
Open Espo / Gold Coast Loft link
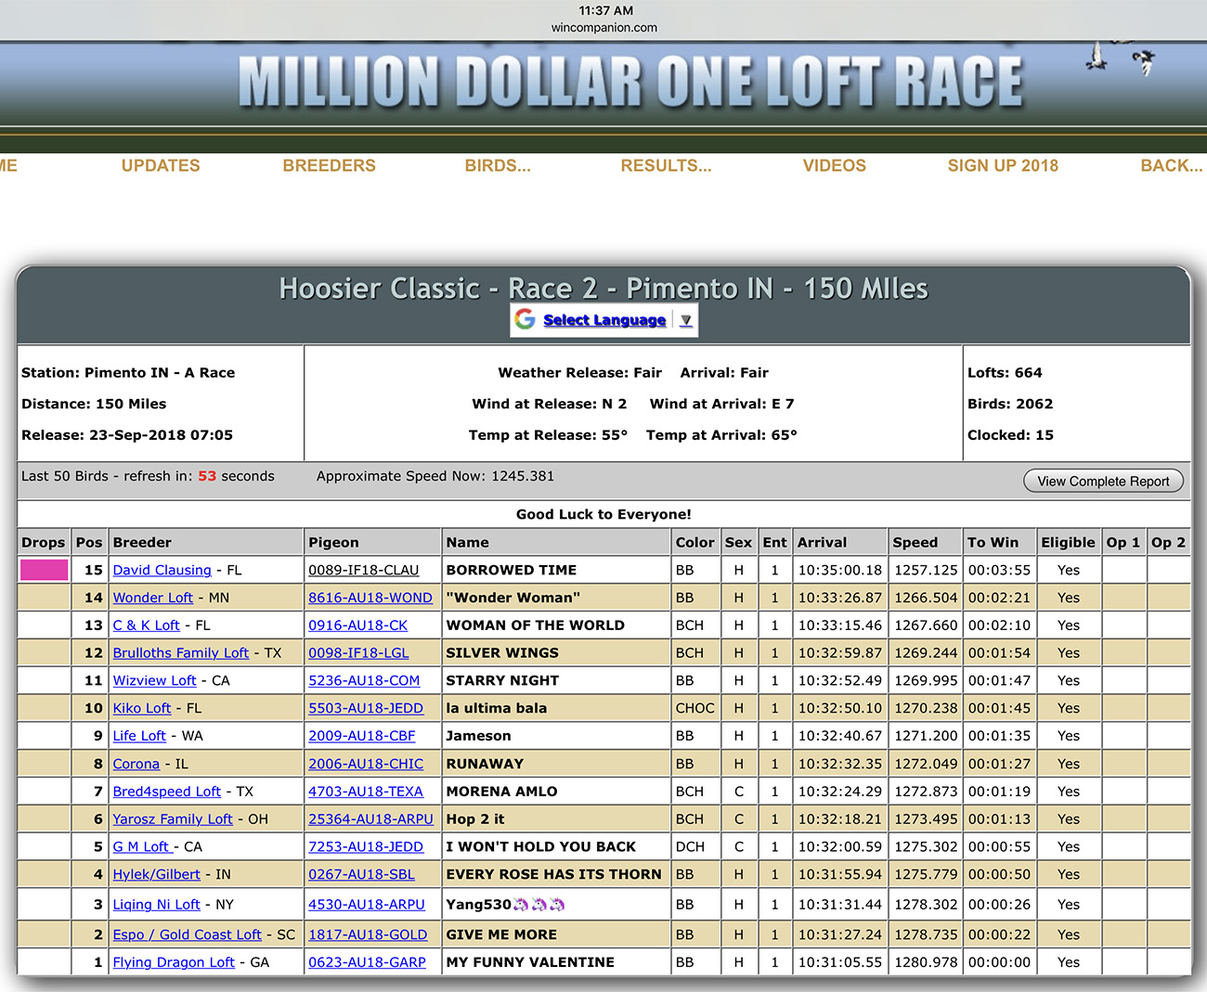[187, 934]
